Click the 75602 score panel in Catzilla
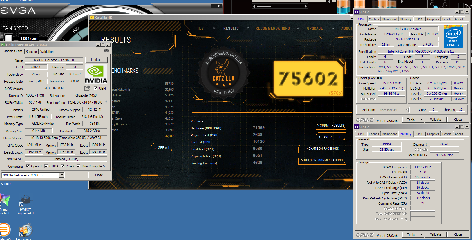 pos(309,79)
